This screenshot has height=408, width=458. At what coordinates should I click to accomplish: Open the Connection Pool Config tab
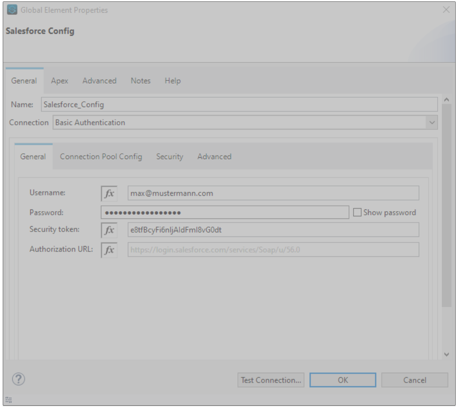click(x=101, y=157)
